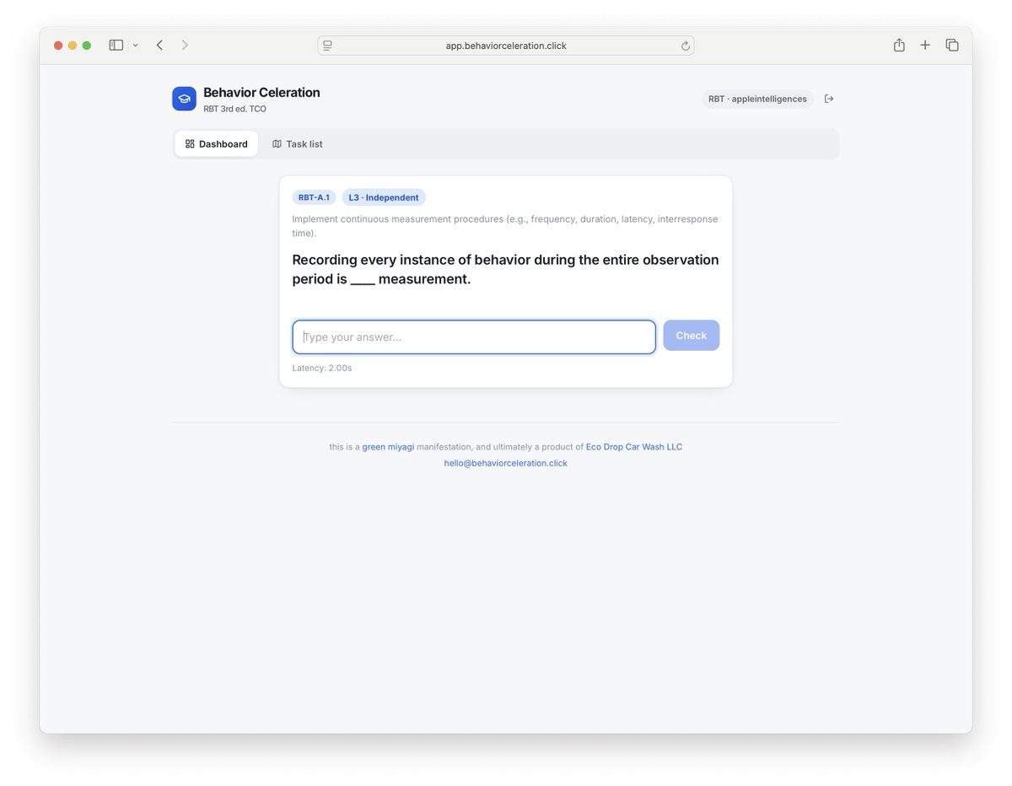Open the Eco Drop Car Wash LLC link
This screenshot has height=786, width=1012.
pyautogui.click(x=634, y=447)
